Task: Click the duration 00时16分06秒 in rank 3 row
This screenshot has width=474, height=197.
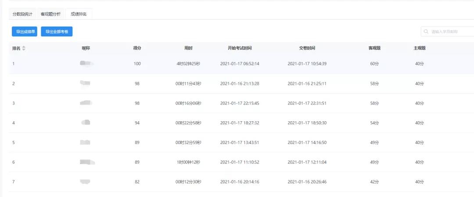Action: tap(188, 103)
